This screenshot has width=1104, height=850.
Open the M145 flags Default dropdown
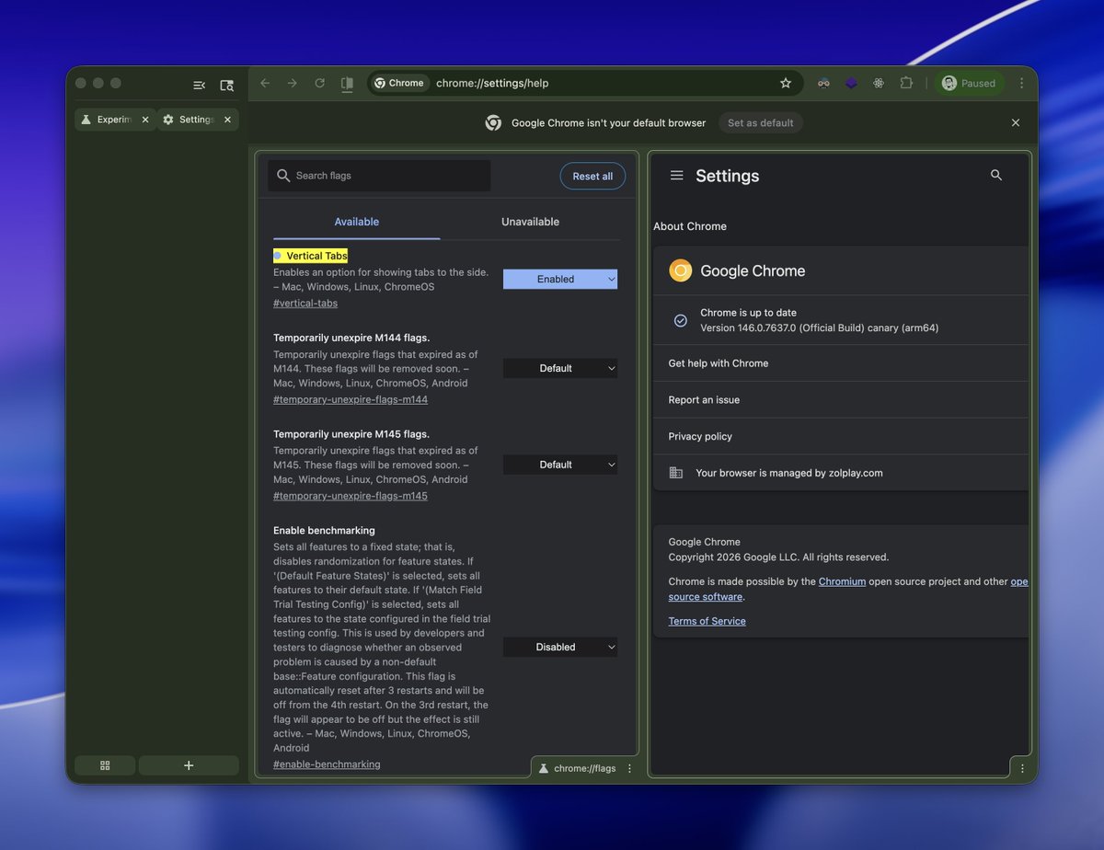[560, 465]
